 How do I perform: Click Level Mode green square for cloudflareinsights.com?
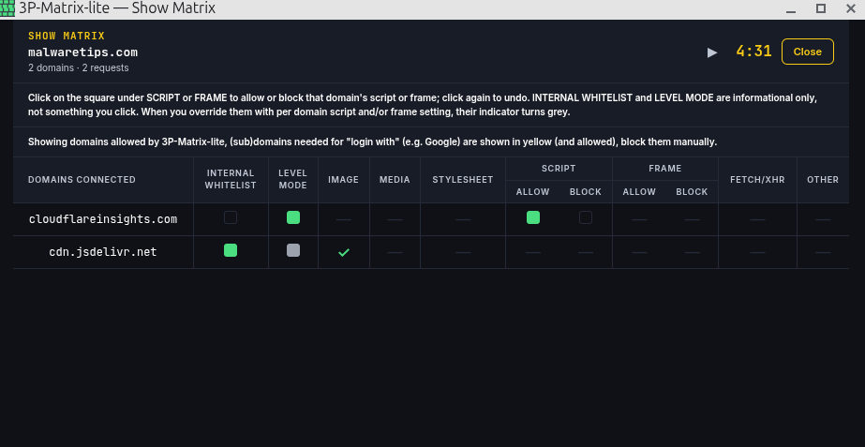pos(293,217)
